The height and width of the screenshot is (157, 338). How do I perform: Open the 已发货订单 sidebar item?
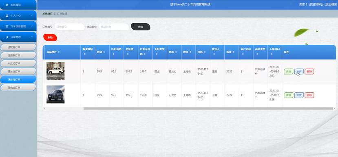click(18, 72)
